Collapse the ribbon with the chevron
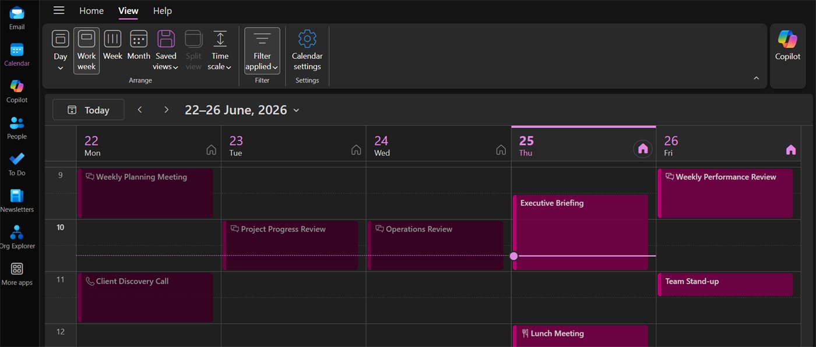The height and width of the screenshot is (347, 816). [757, 78]
